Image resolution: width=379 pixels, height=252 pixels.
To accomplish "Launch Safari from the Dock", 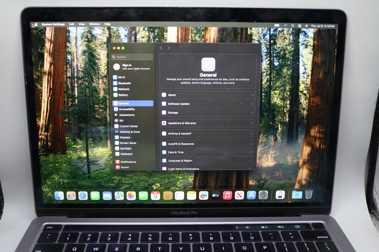I will tap(83, 195).
